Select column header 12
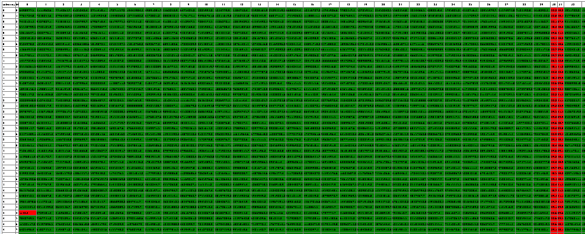This screenshot has width=585, height=234. pos(242,5)
